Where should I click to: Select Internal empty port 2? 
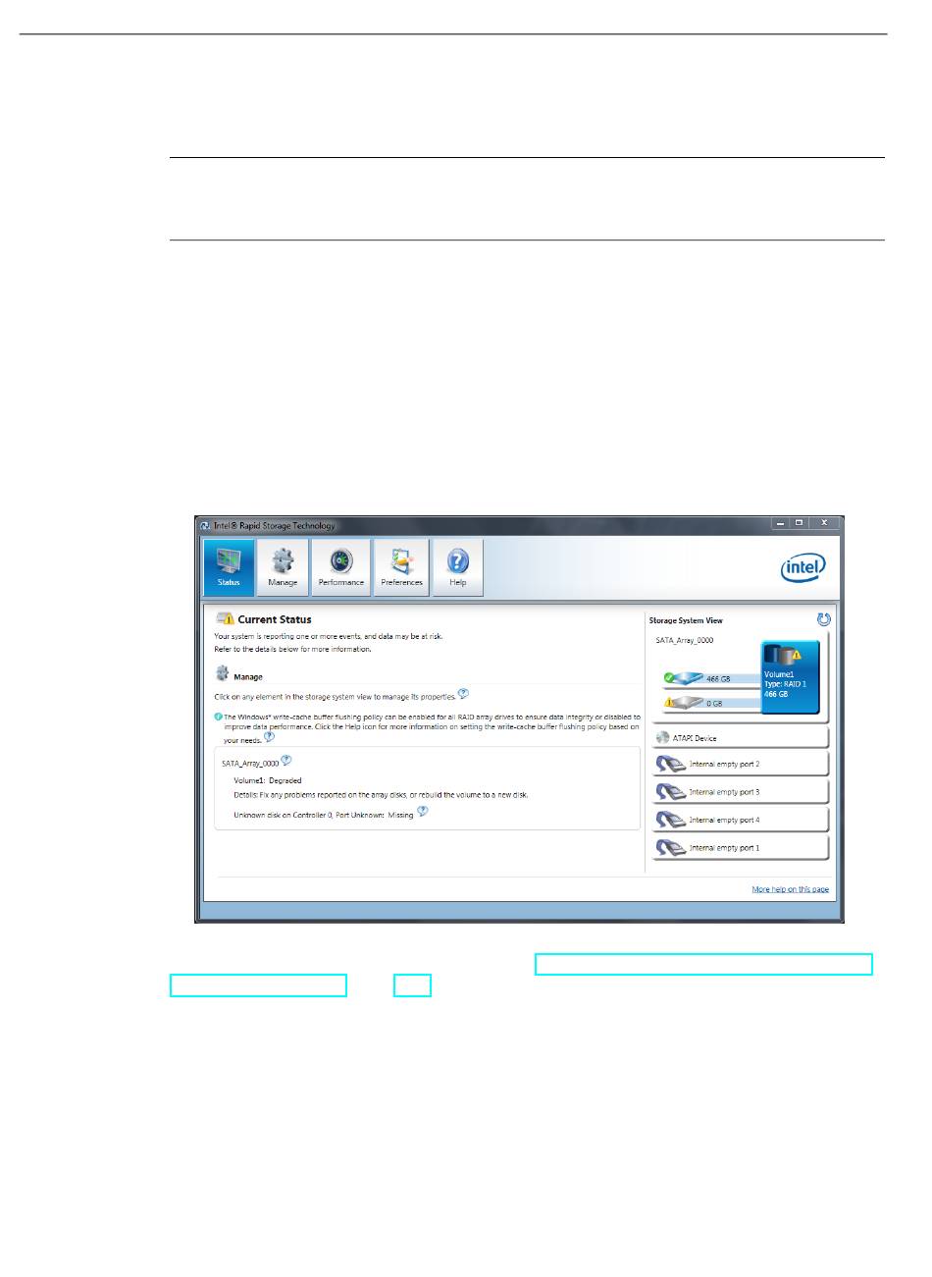click(741, 764)
